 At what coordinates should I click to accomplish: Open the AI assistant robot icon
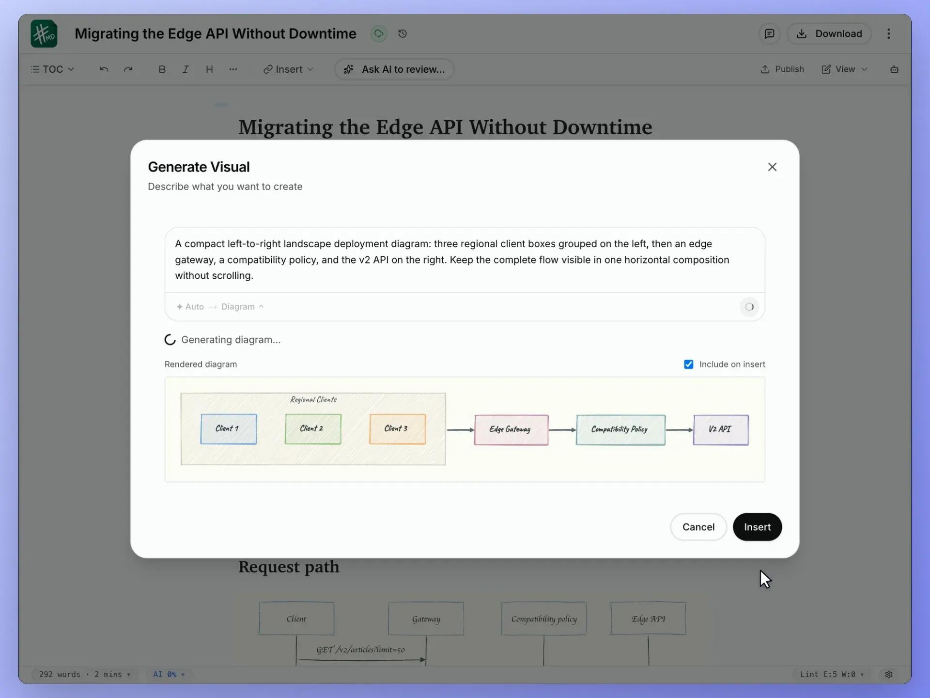tap(894, 69)
